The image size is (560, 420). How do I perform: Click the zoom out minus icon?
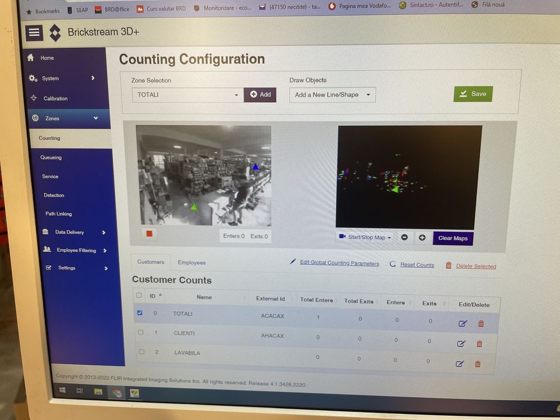coord(405,238)
